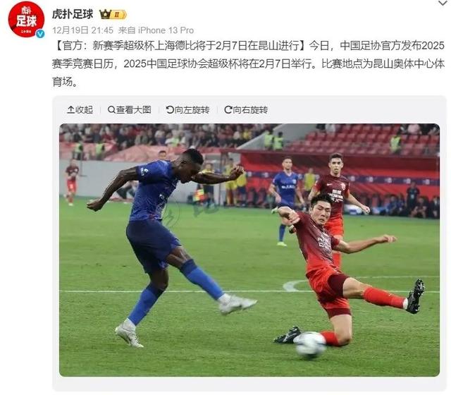Open 查看大图 to view full image

pos(130,110)
